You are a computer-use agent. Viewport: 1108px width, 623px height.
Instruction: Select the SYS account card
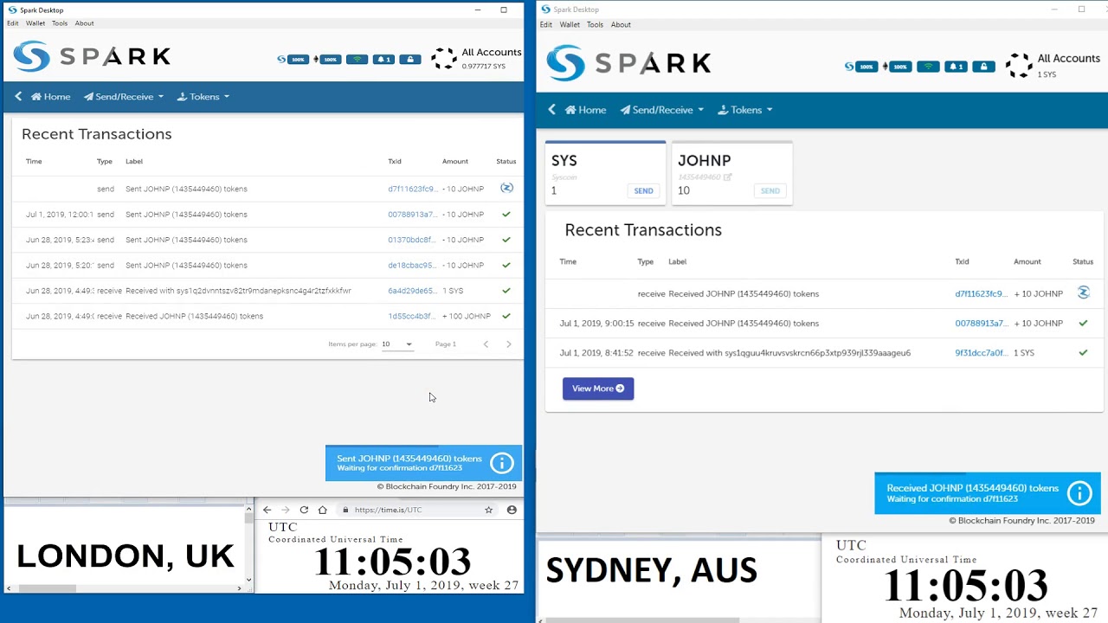605,173
